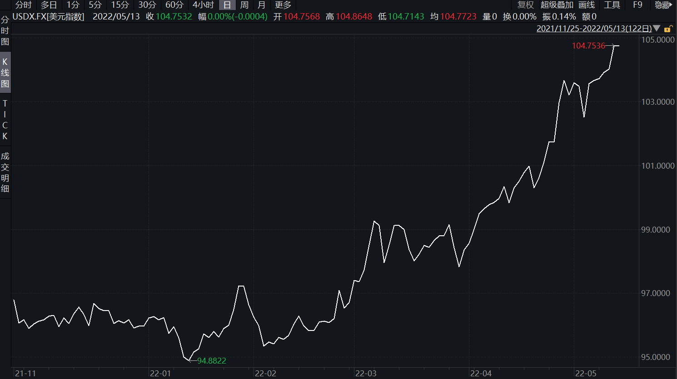Click the 22-04 time axis label
This screenshot has width=677, height=379.
(x=481, y=374)
